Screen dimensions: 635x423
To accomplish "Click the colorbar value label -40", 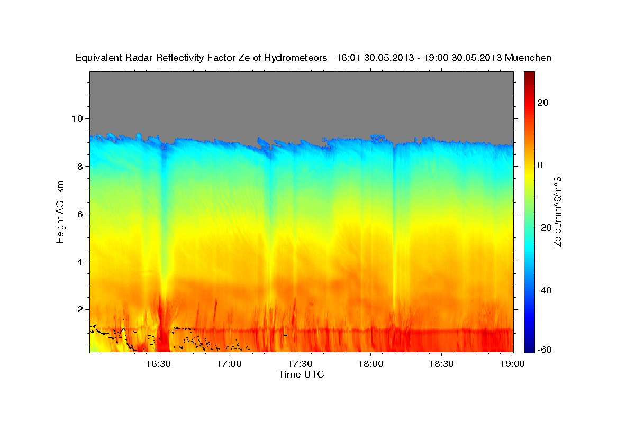I will [x=543, y=290].
